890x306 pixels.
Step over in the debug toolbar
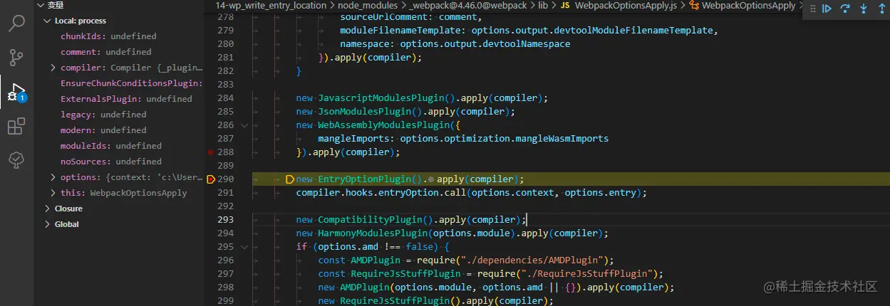[x=846, y=9]
